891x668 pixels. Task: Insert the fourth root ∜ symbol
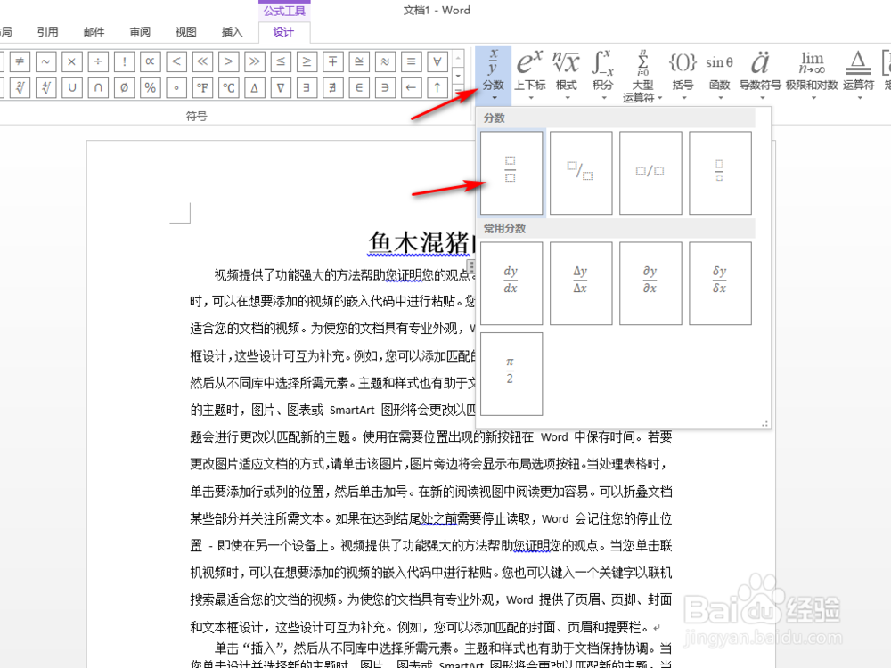(x=45, y=88)
